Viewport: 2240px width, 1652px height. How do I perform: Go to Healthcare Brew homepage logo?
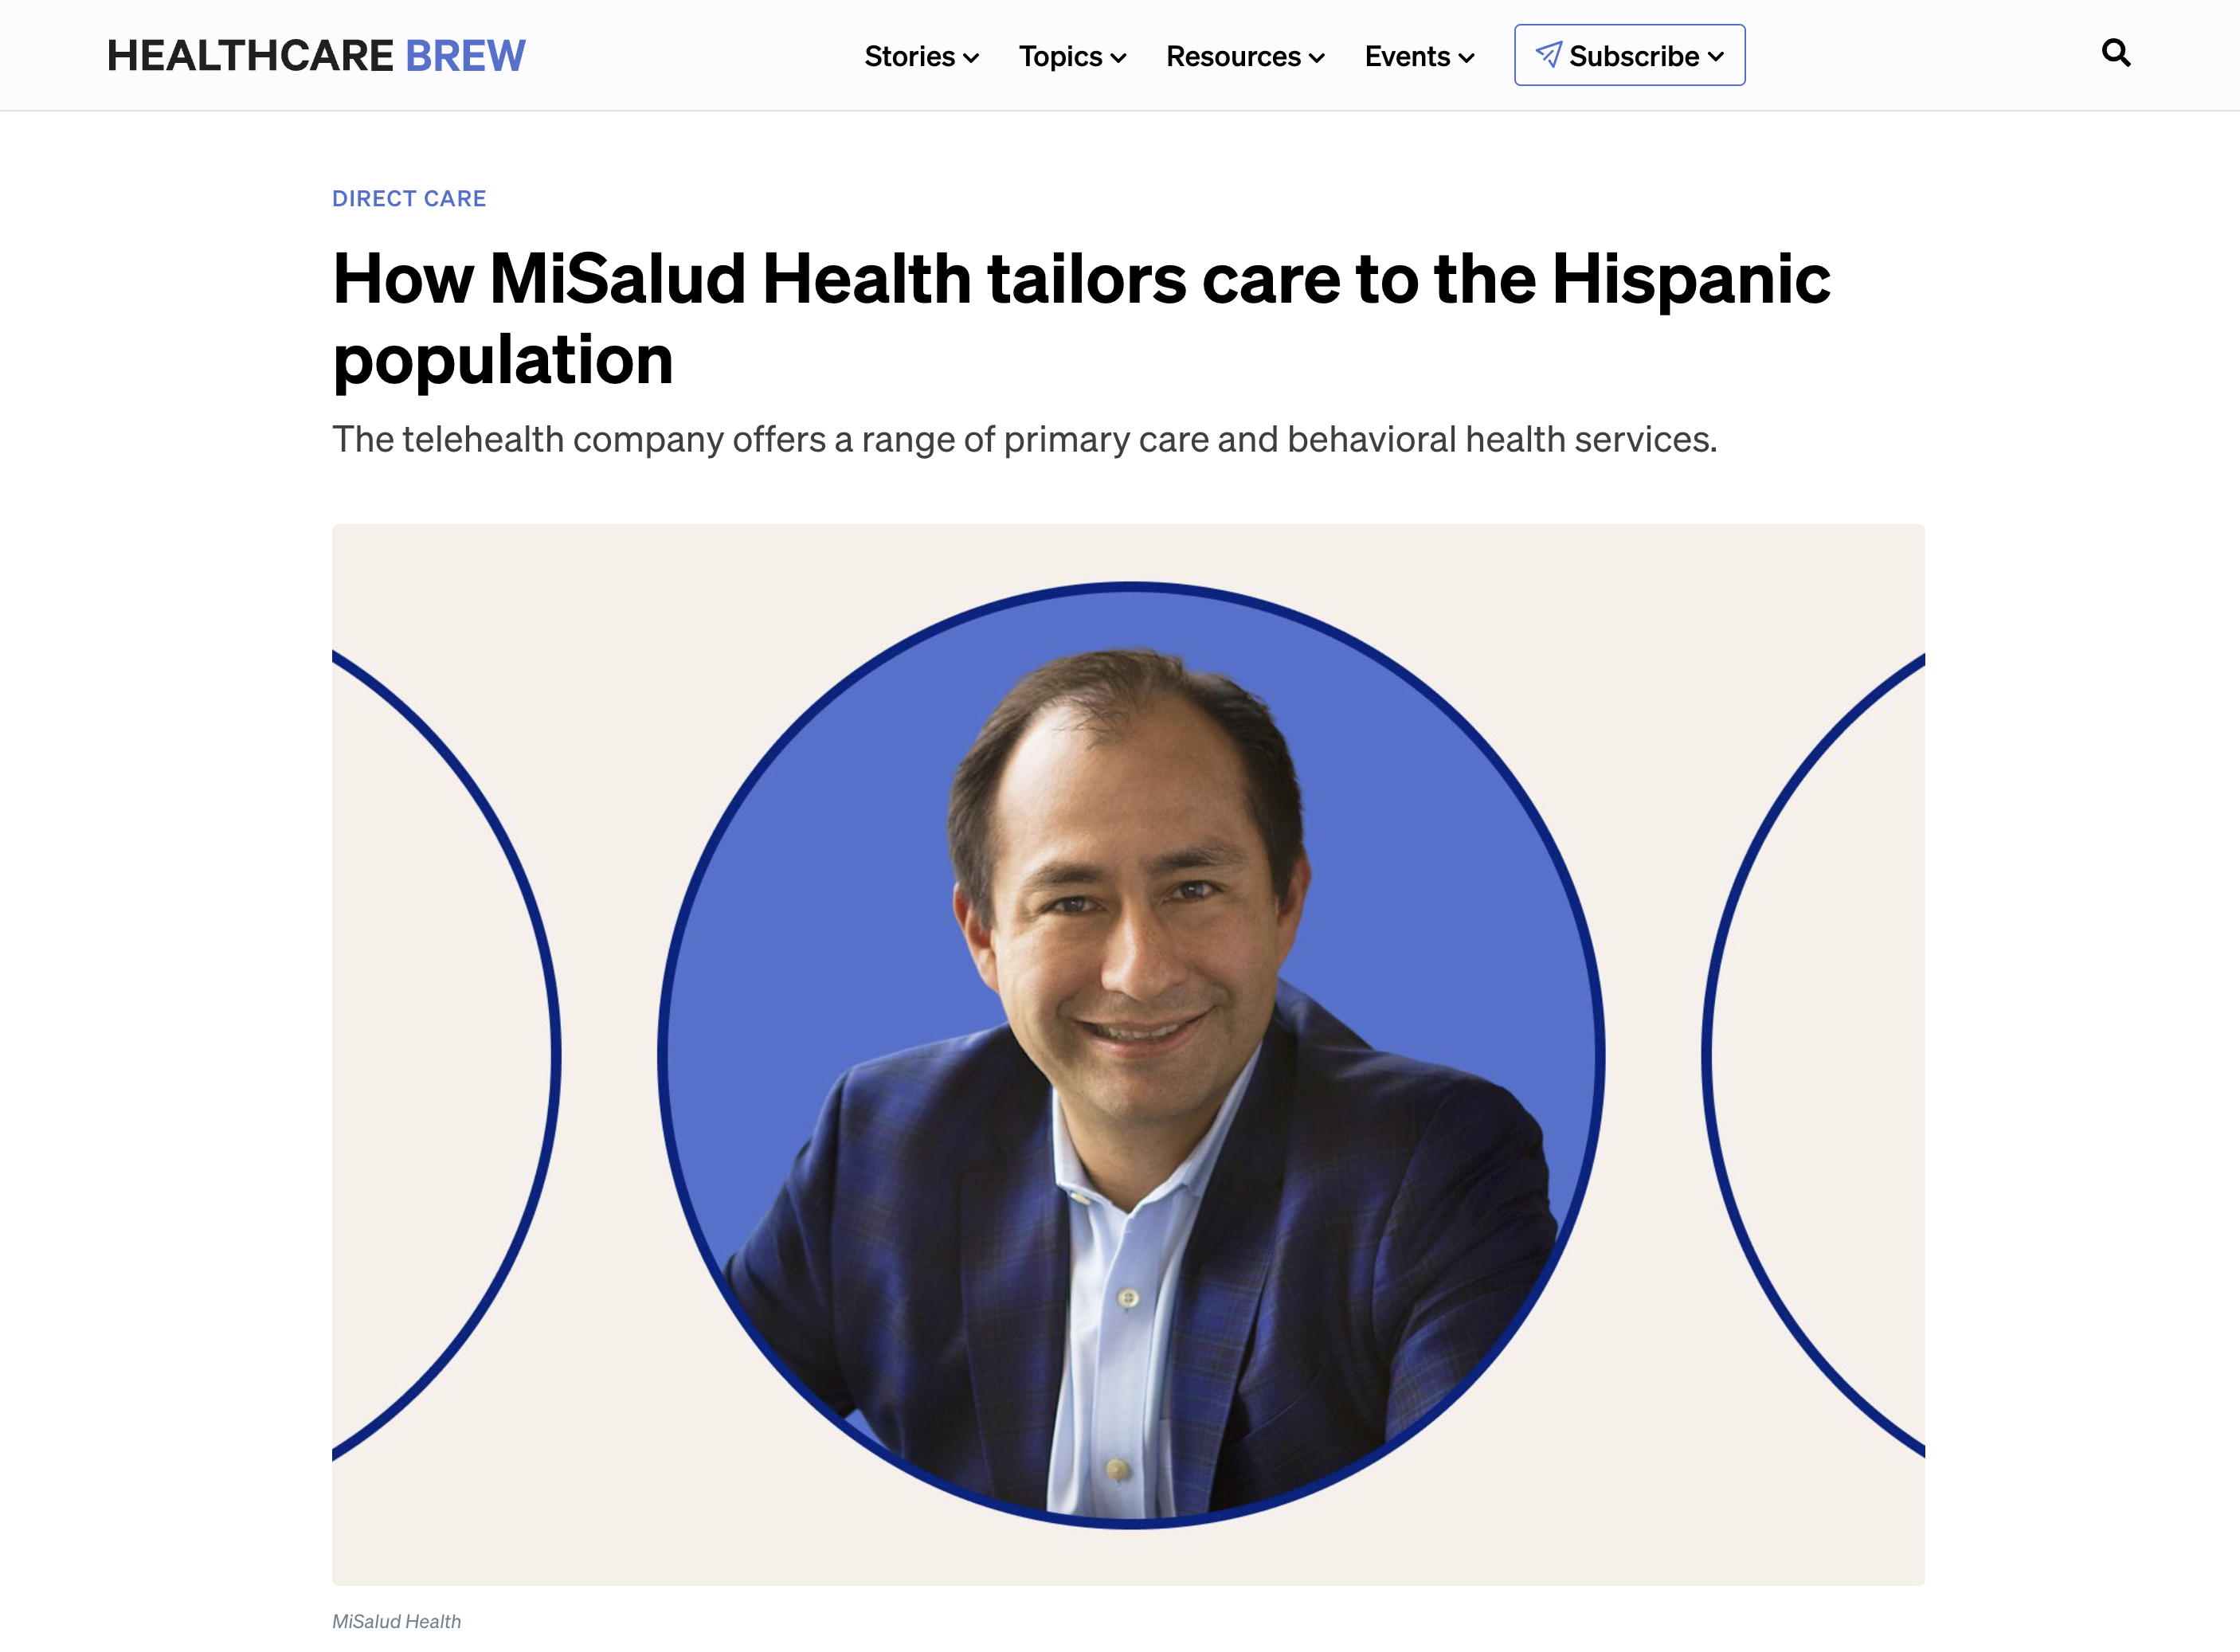[x=316, y=56]
